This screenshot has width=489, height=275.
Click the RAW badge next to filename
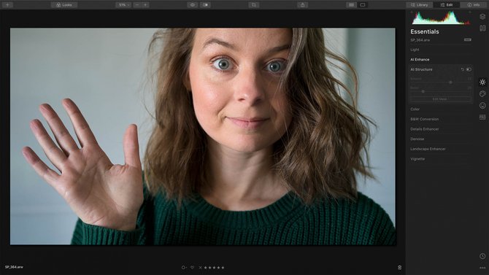coord(468,40)
